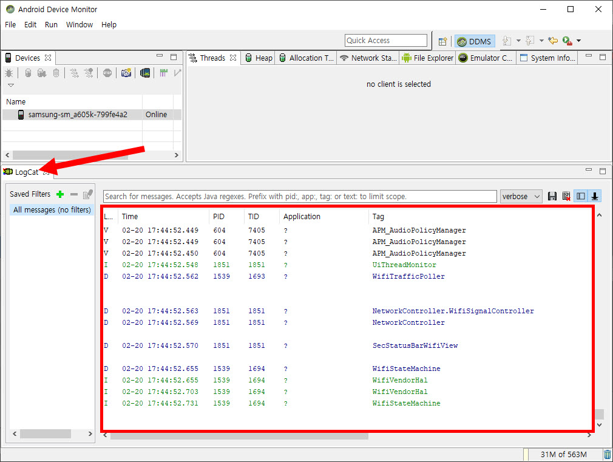
Task: Switch to the File Explorer tab
Action: click(x=428, y=58)
